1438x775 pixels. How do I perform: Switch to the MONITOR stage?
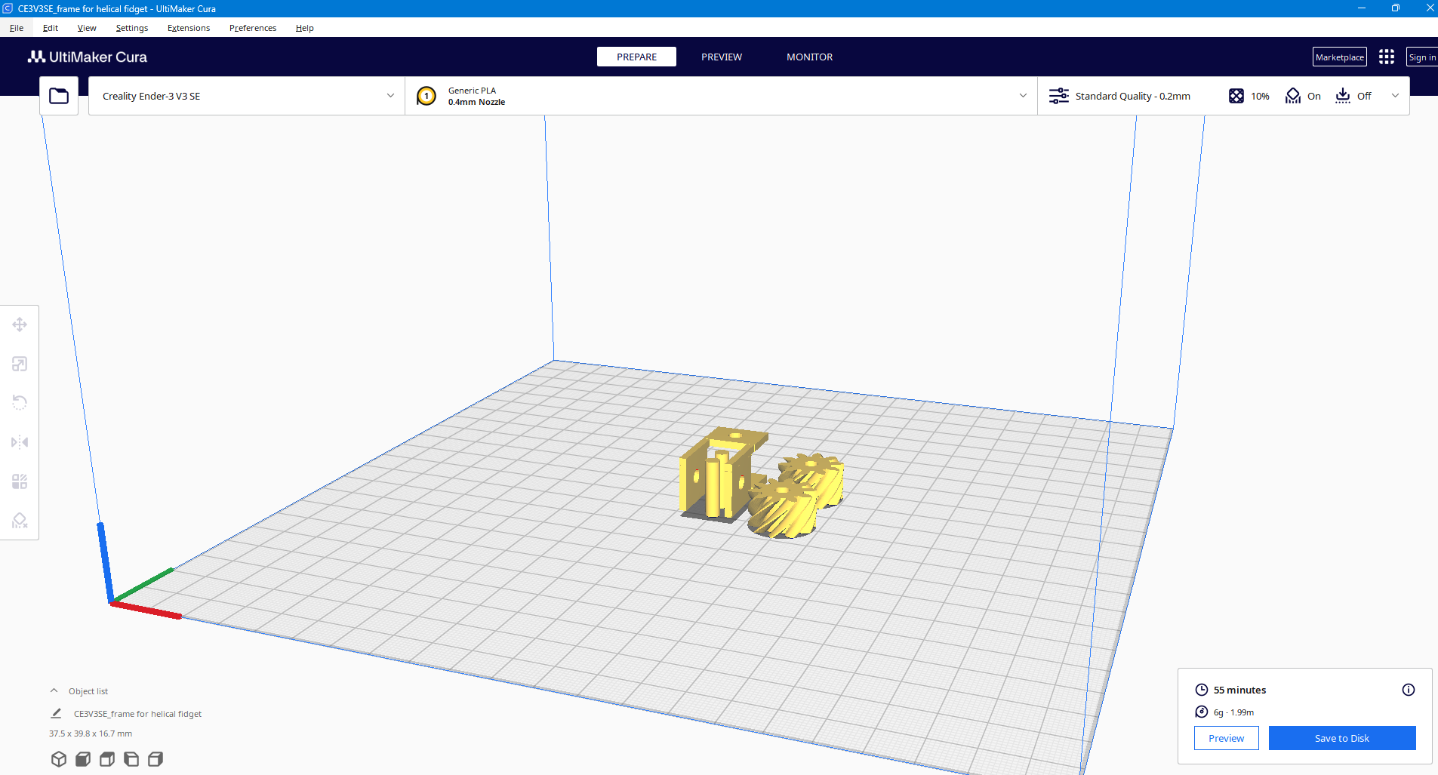coord(810,57)
